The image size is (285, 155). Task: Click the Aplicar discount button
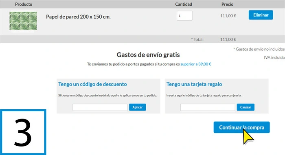(138, 107)
